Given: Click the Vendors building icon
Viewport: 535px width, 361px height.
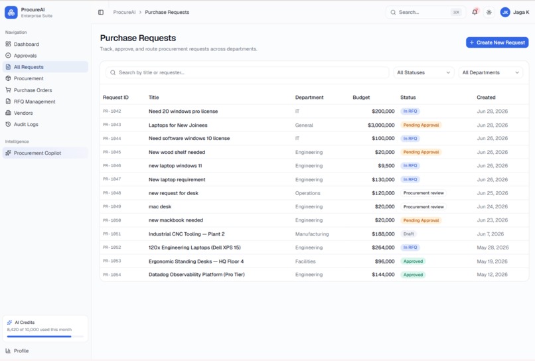Looking at the screenshot, I should coord(8,113).
